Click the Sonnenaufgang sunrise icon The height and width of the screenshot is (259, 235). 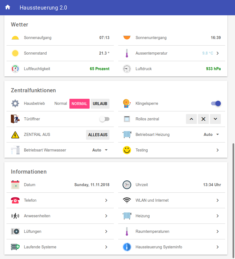[15, 38]
